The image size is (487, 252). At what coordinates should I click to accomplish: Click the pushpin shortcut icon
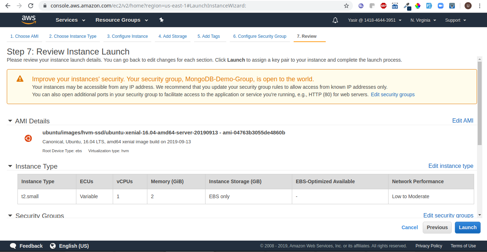coord(161,20)
